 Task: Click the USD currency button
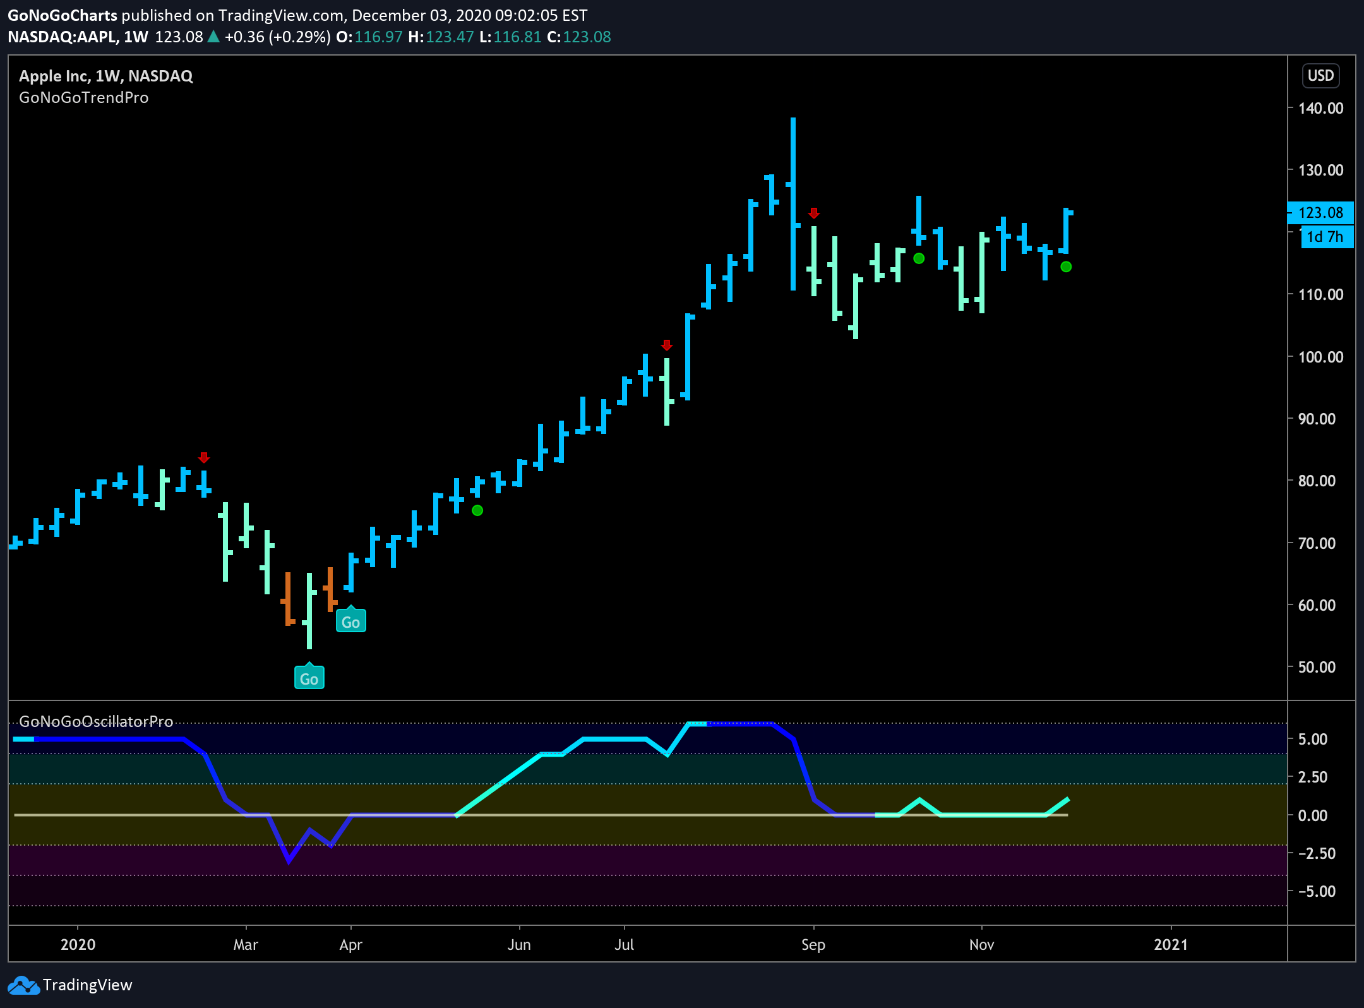pyautogui.click(x=1320, y=76)
